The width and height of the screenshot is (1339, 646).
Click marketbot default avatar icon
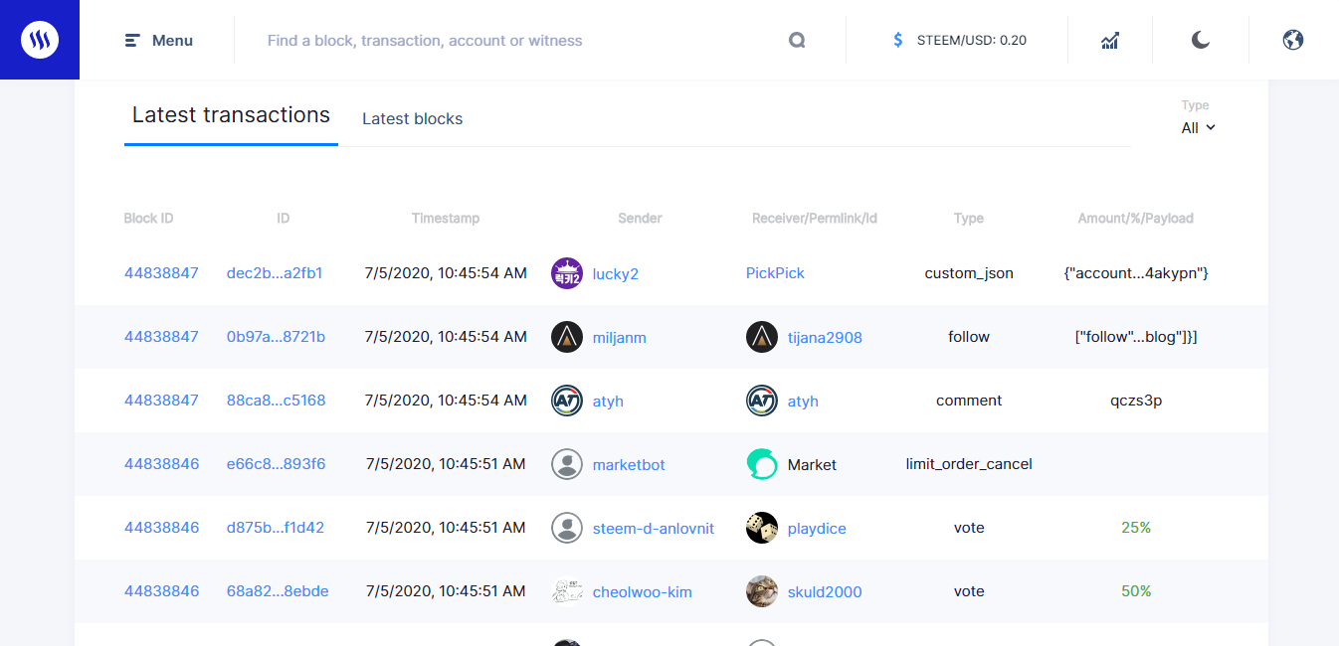coord(567,464)
